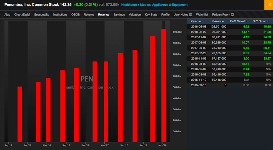
Task: Click the +0.30 (0.21%) price change
Action: click(x=86, y=5)
